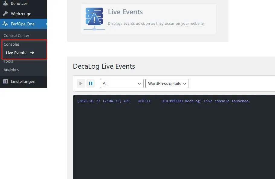This screenshot has height=179, width=275.
Task: Select Live Events in the sidebar
Action: [16, 53]
